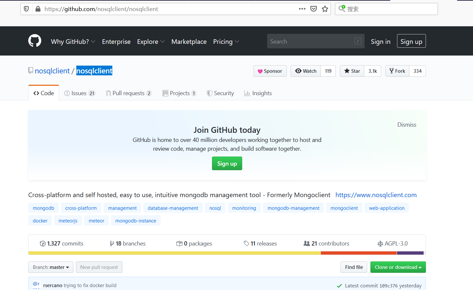Click the red-orange language bar segment
The image size is (473, 290).
(x=359, y=253)
